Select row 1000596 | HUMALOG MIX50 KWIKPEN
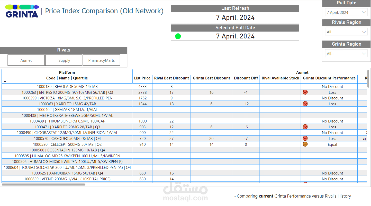This screenshot has width=371, height=206. click(67, 162)
